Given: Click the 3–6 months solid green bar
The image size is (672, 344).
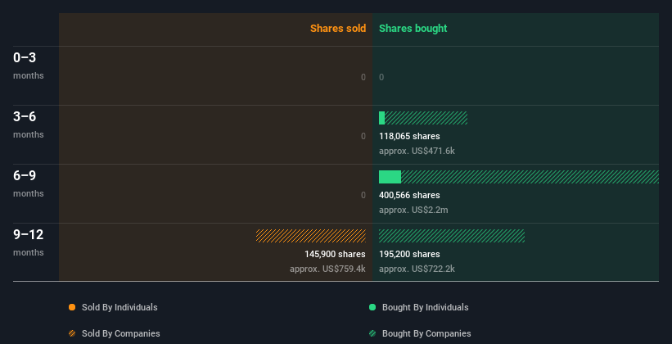Looking at the screenshot, I should pyautogui.click(x=381, y=118).
